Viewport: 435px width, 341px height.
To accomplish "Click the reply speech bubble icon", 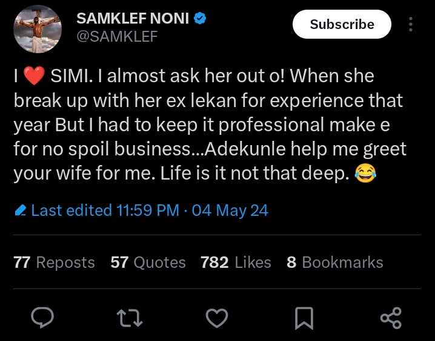I will [x=43, y=317].
